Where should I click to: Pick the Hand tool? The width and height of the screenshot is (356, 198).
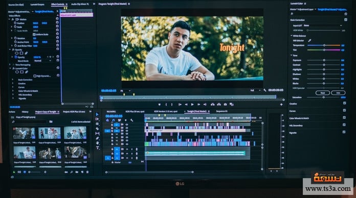coord(98,143)
